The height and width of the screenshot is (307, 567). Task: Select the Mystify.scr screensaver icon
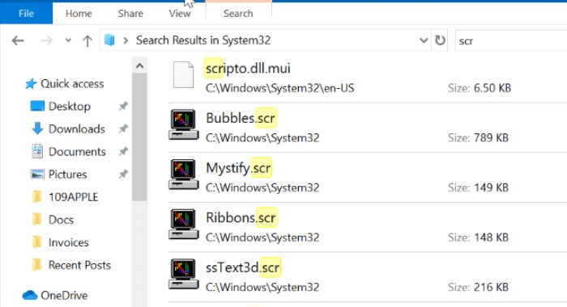[x=183, y=175]
